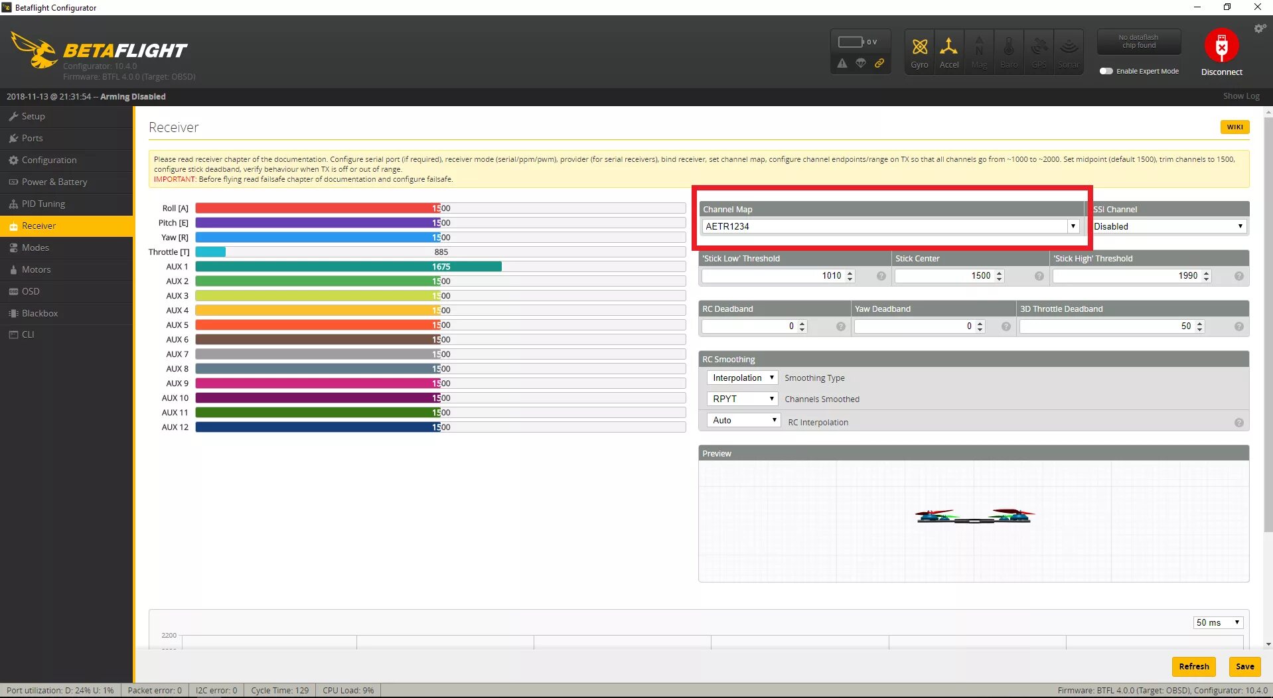Screen dimensions: 1273x698
Task: Show help for RC Interpolation
Action: click(1239, 423)
